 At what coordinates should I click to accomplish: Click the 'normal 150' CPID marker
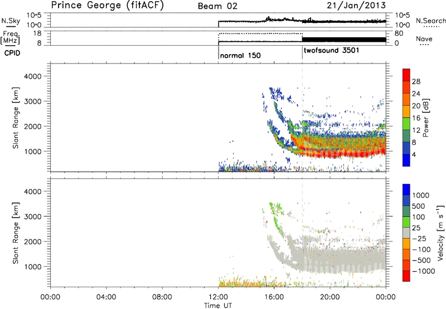click(240, 55)
